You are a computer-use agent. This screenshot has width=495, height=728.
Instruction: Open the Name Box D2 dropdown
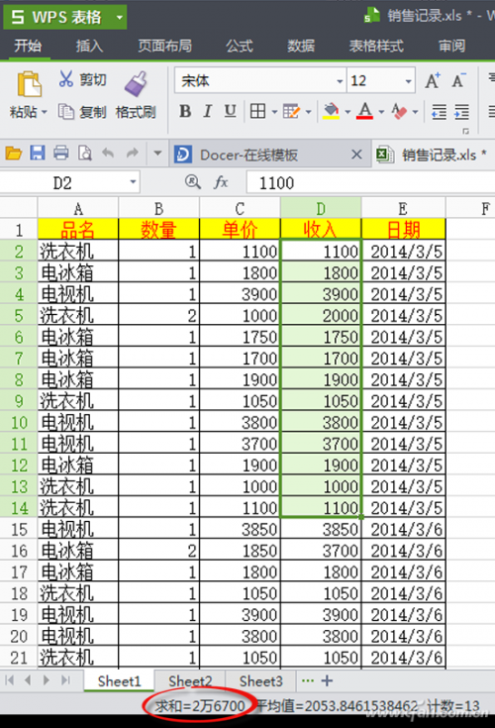(133, 182)
